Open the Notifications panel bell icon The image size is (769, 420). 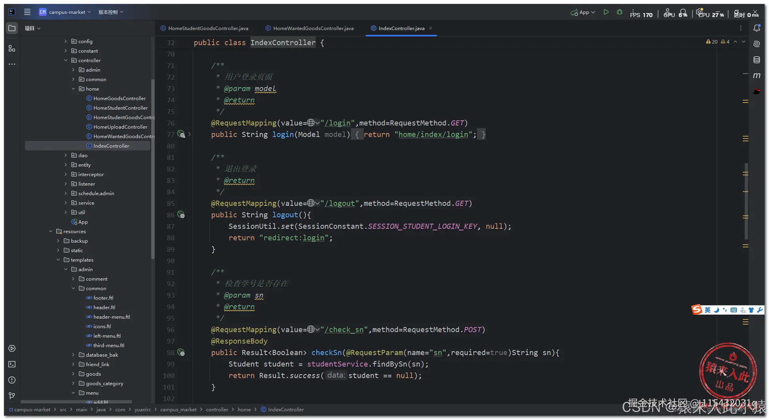click(757, 28)
